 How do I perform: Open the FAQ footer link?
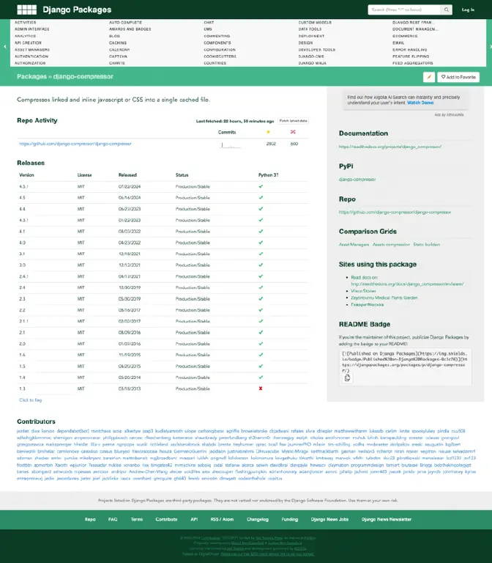pyautogui.click(x=113, y=519)
